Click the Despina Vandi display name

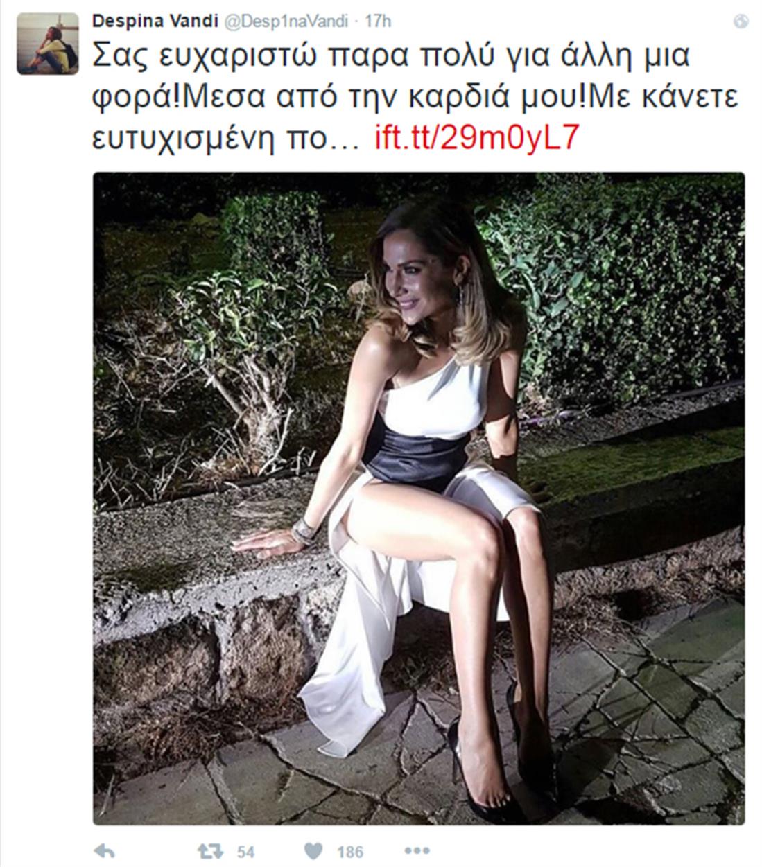point(138,21)
